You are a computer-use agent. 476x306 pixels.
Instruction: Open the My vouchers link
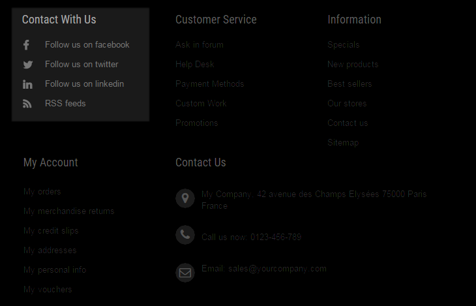[x=48, y=289]
